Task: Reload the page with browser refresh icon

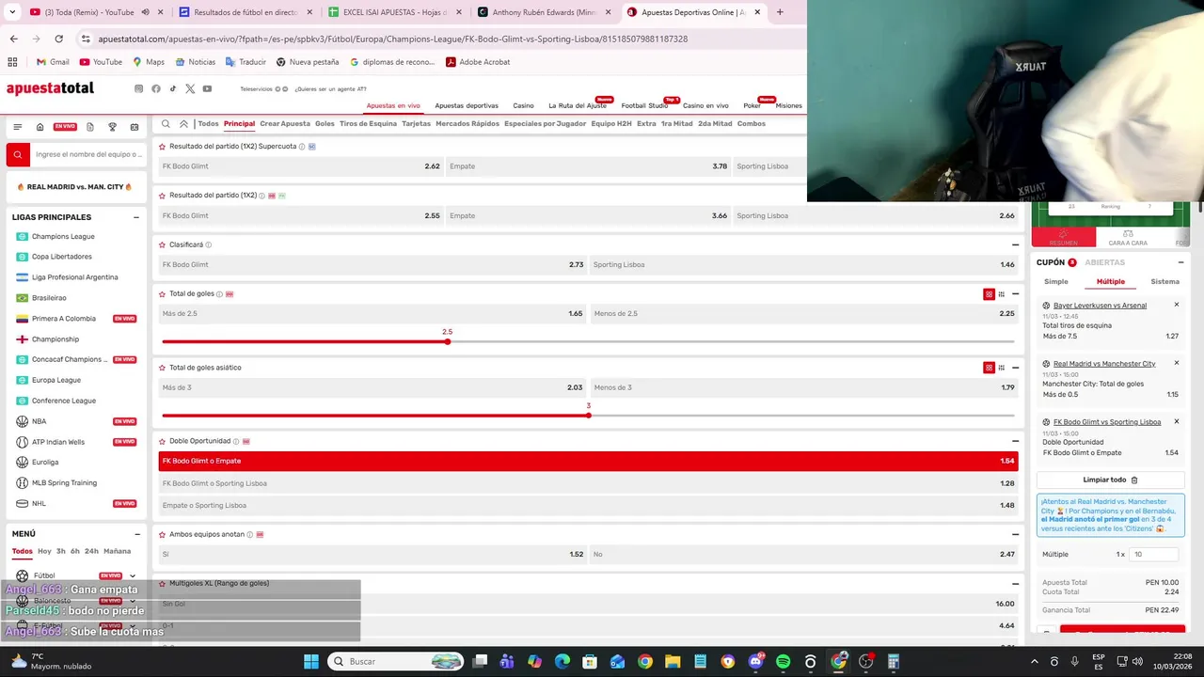Action: click(58, 39)
